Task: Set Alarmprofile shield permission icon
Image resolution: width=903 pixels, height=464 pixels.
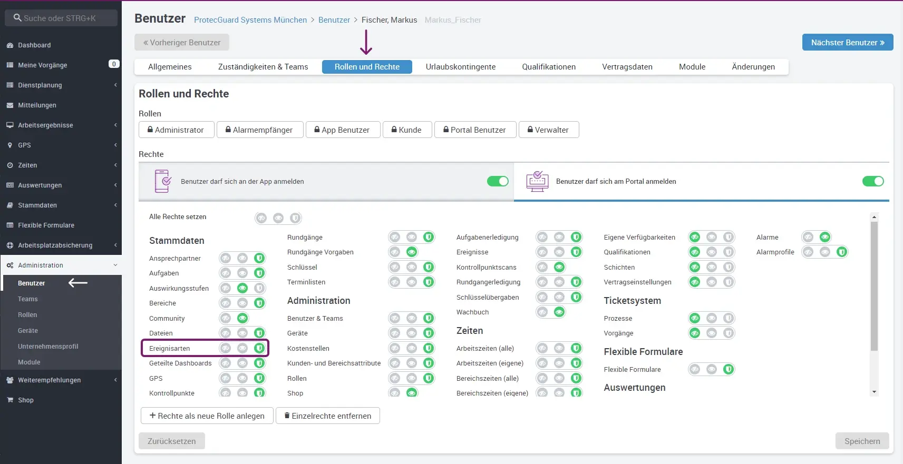Action: [842, 252]
